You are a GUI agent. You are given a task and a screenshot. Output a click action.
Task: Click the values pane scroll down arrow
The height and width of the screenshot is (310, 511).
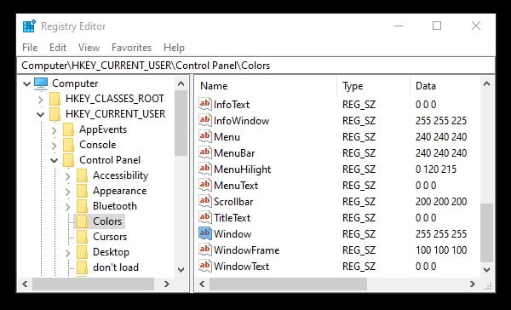coord(486,270)
